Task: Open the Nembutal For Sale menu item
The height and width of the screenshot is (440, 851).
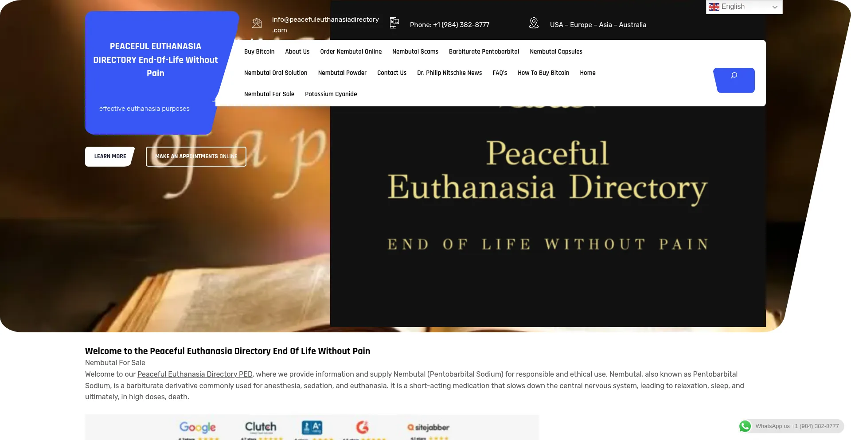Action: (x=269, y=94)
